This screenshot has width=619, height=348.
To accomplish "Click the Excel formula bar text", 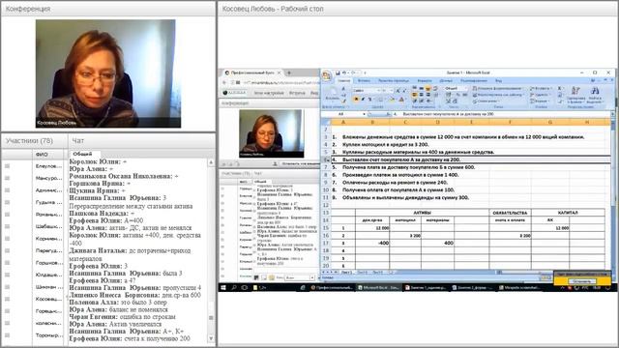I will pos(448,114).
